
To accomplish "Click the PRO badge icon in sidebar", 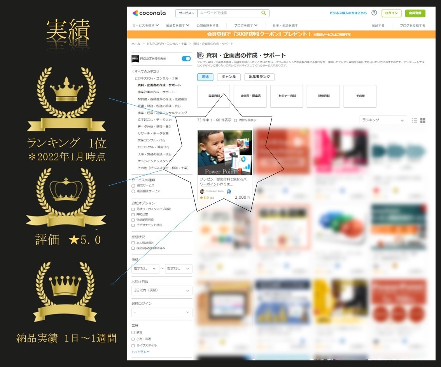I will pyautogui.click(x=135, y=59).
